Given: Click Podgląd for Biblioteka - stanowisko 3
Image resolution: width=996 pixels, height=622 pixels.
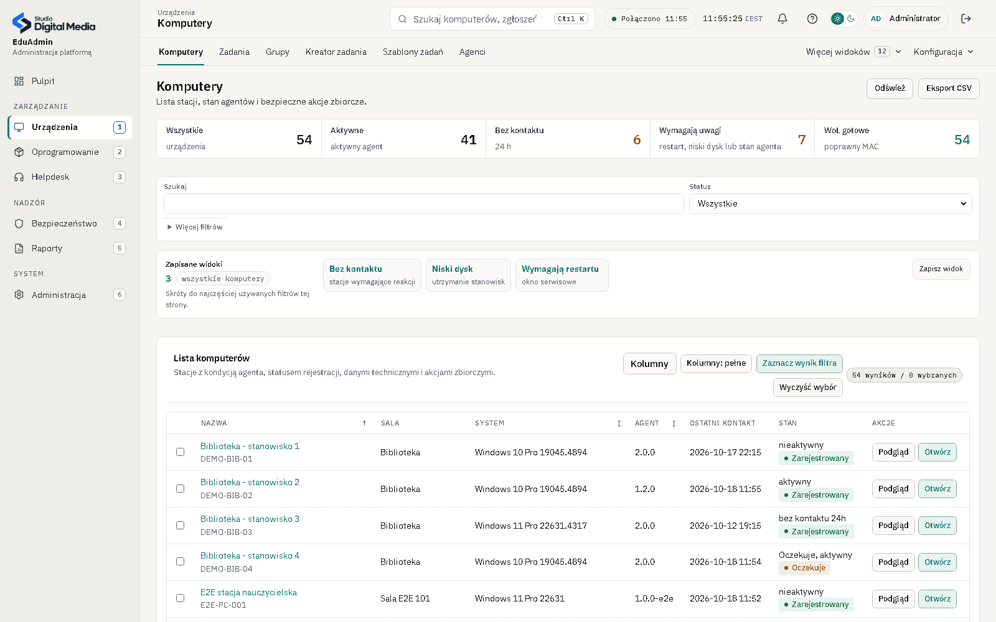Looking at the screenshot, I should 893,526.
